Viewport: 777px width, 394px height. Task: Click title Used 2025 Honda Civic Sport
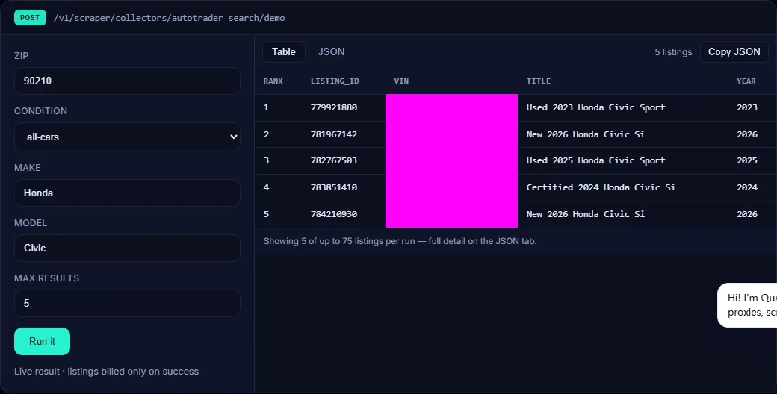point(595,160)
